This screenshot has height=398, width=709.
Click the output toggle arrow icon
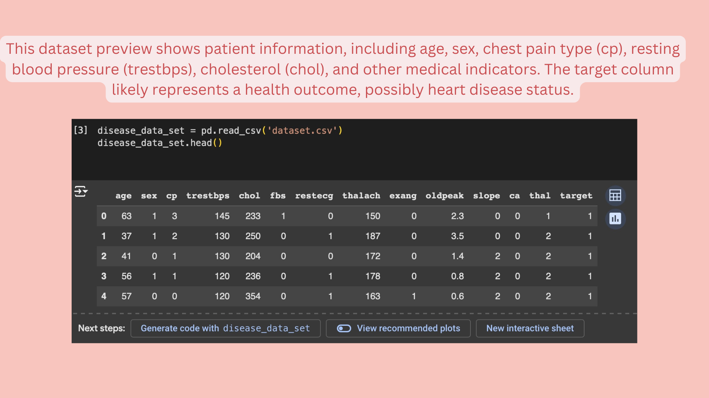(81, 192)
